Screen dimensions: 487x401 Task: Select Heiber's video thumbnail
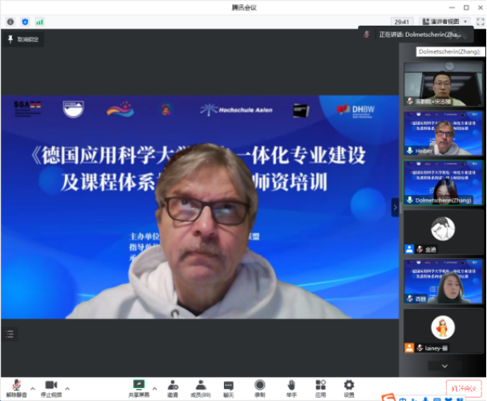pos(443,133)
